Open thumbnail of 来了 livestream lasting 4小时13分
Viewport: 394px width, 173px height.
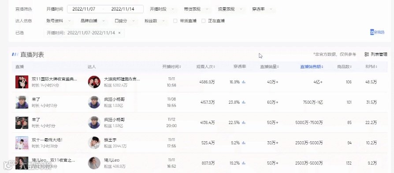(22, 102)
